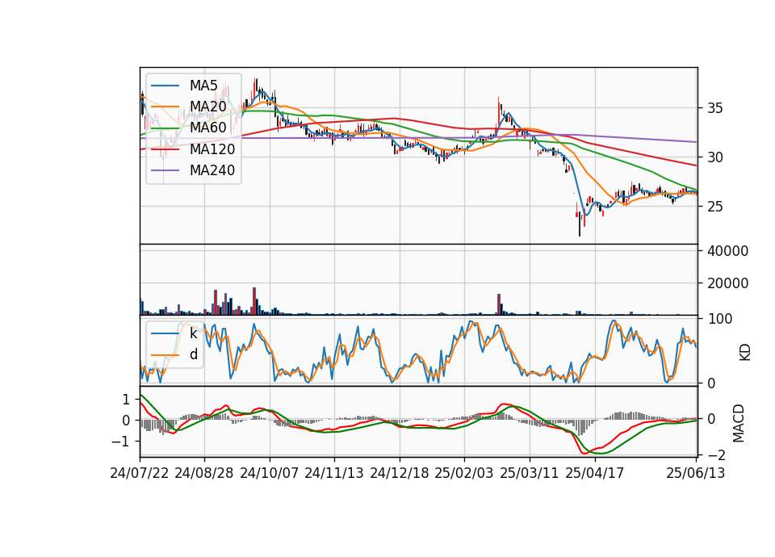Click the x-axis date 25/02/03
Viewport: 775px width, 557px height.
tap(464, 473)
